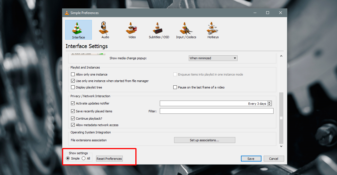
Task: Increase the update interval with the up stepper arrow
Action: tap(269, 103)
